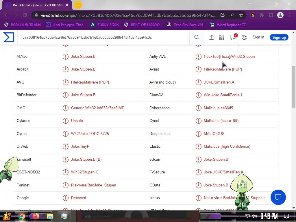Screen dimensions: 296x222
Task: Select the VirusTotal File tab
Action: coord(37,5)
